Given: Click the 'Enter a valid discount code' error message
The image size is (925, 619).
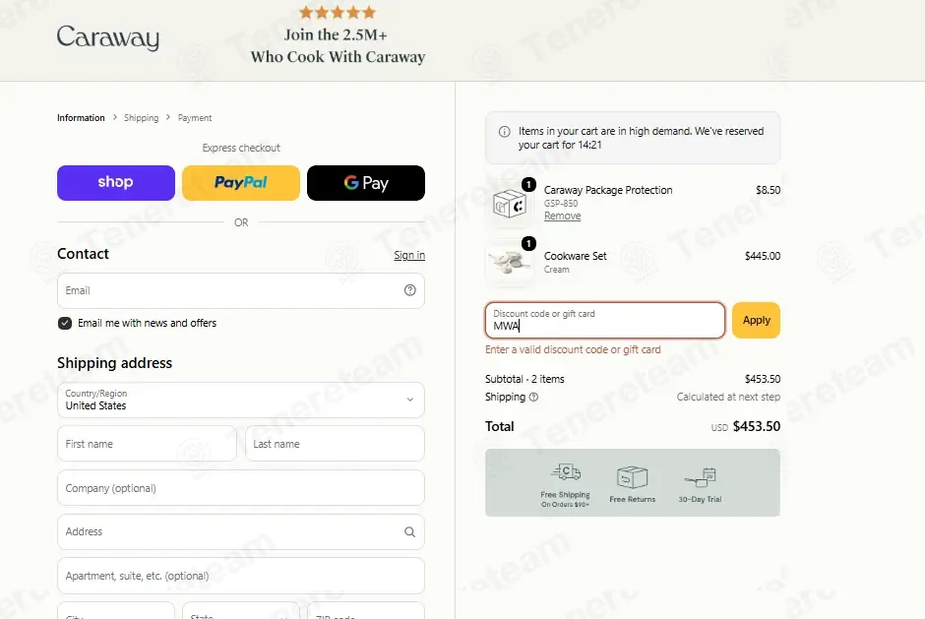Looking at the screenshot, I should pyautogui.click(x=573, y=350).
